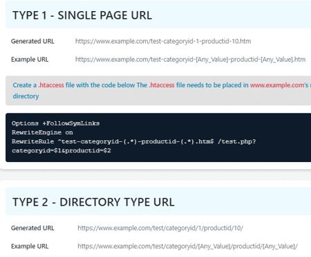
Task: Click the word 'directory' in the notice
Action: 26,96
